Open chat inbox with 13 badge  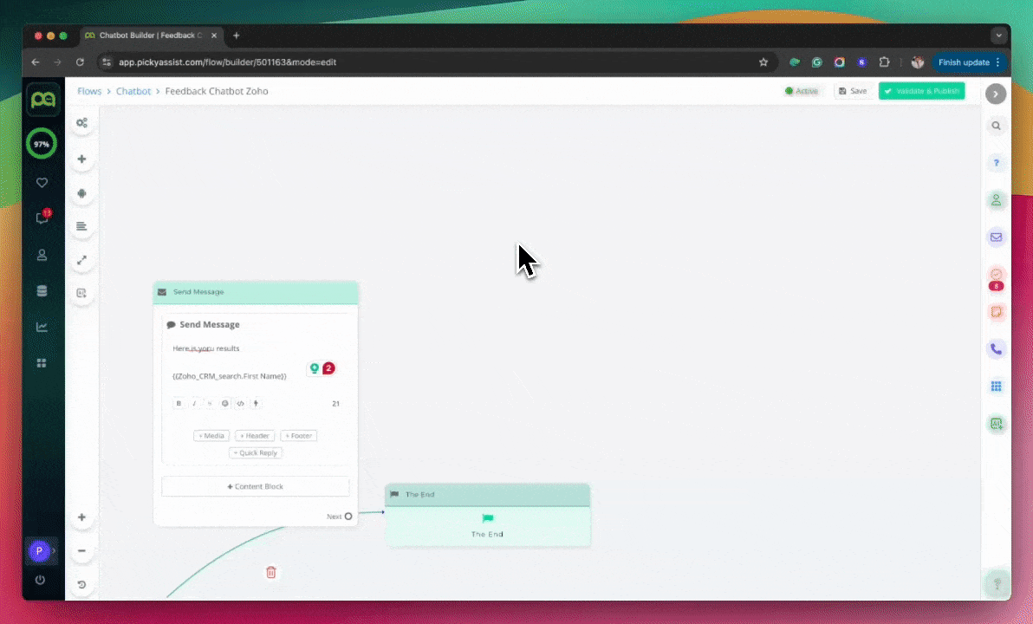42,218
